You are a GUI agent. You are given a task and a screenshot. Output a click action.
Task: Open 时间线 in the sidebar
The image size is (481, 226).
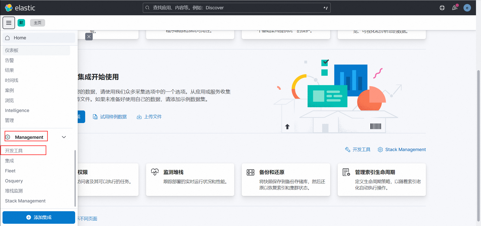pyautogui.click(x=12, y=80)
